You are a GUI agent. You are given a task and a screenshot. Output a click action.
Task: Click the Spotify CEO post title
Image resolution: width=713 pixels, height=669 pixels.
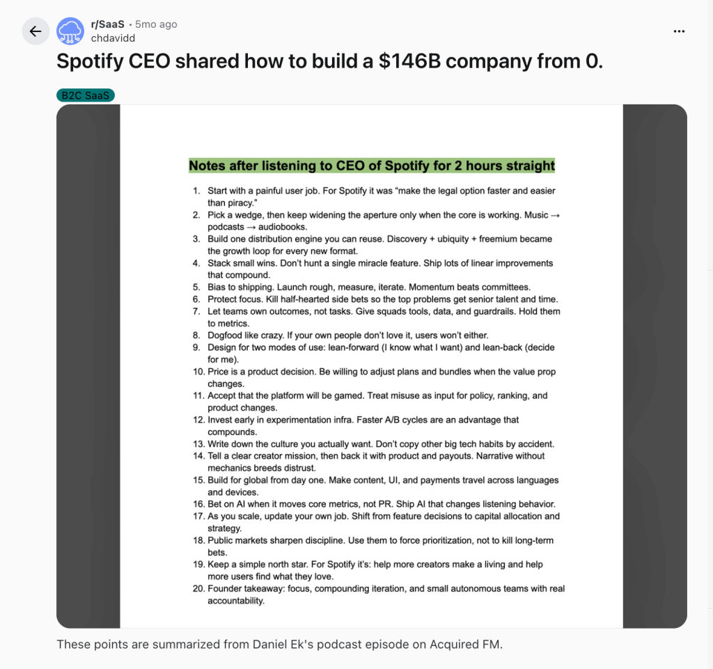point(329,61)
